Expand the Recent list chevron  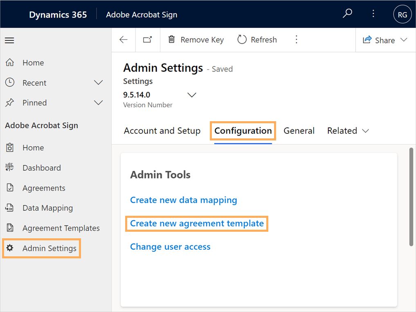pyautogui.click(x=99, y=83)
